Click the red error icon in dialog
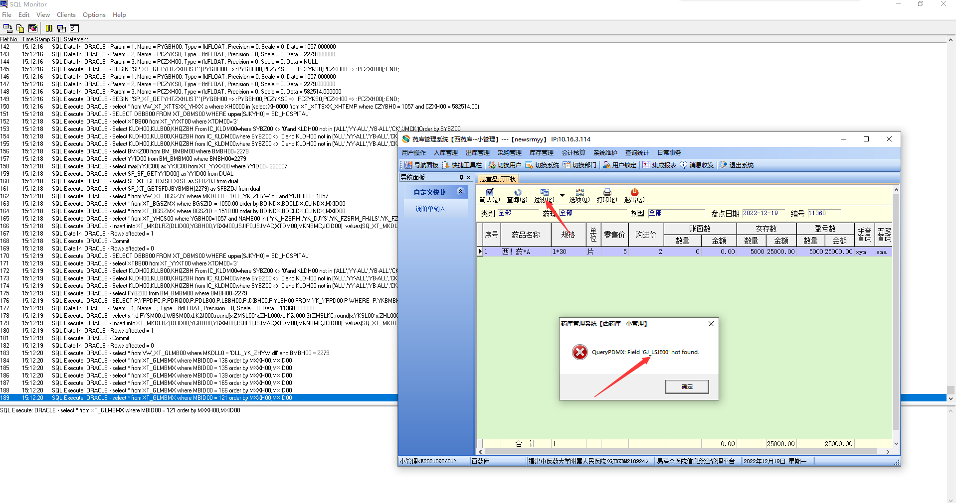Screen dimensions: 956x503 (579, 352)
